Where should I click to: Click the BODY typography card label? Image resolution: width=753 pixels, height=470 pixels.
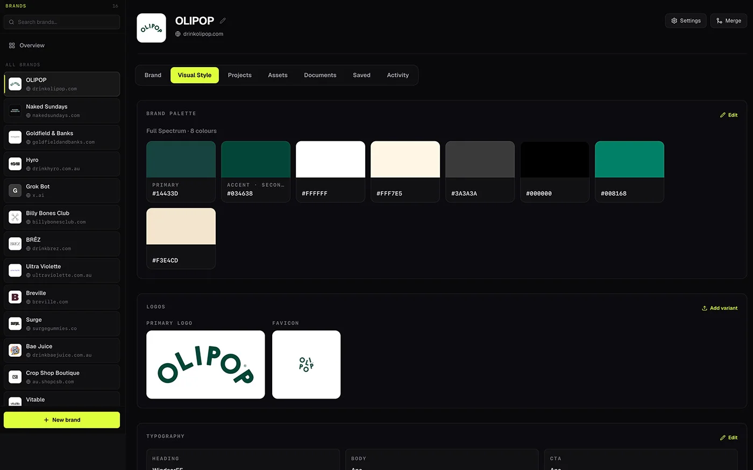click(x=359, y=459)
